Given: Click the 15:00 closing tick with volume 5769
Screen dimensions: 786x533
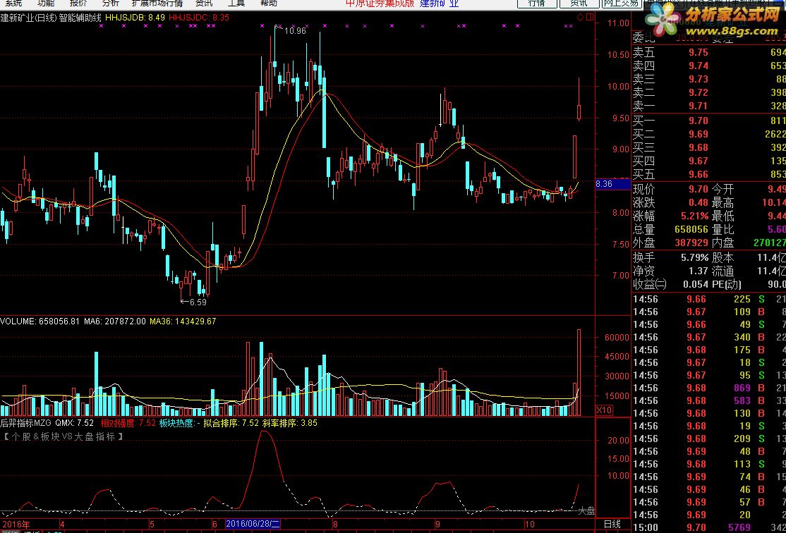Looking at the screenshot, I should (x=709, y=527).
